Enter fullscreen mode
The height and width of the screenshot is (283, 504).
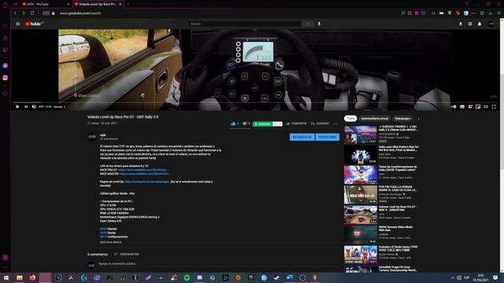tap(494, 107)
